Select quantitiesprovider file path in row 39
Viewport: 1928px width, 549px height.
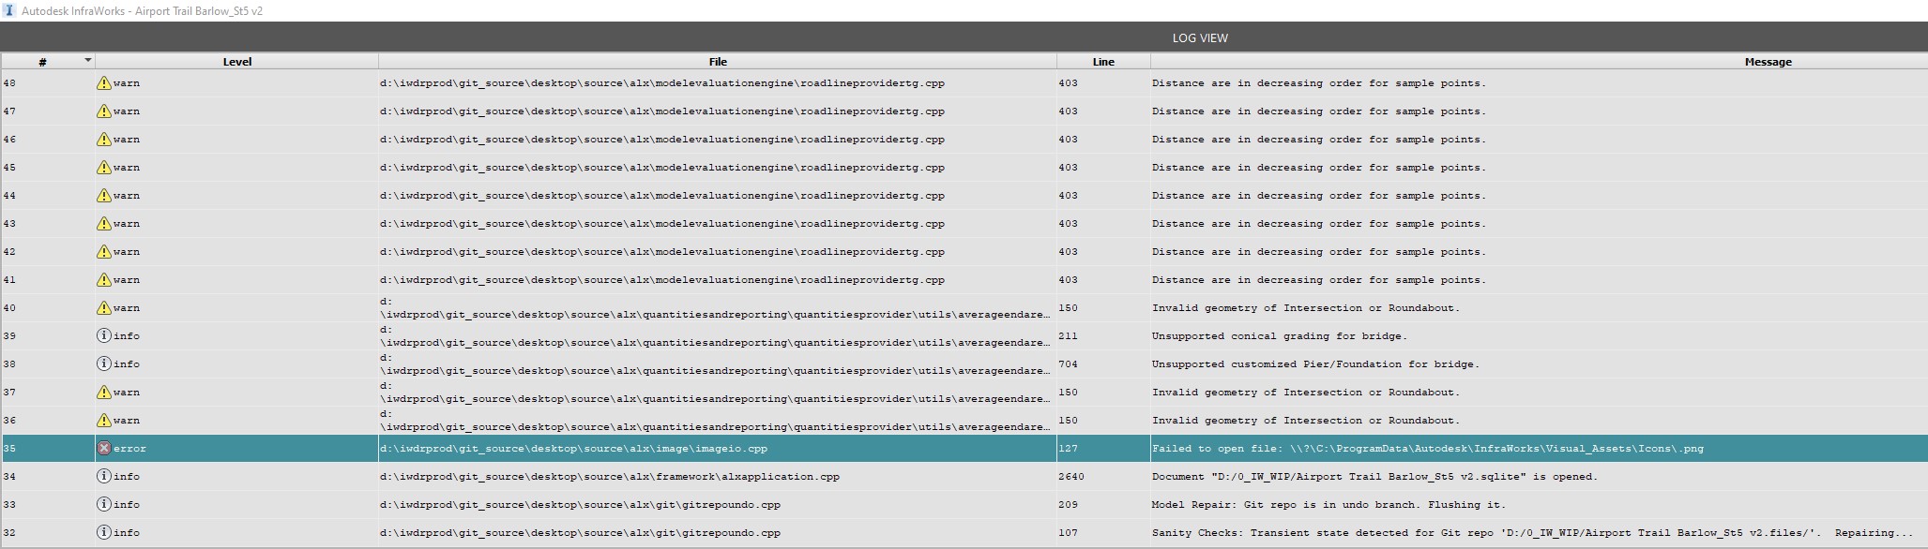(715, 335)
